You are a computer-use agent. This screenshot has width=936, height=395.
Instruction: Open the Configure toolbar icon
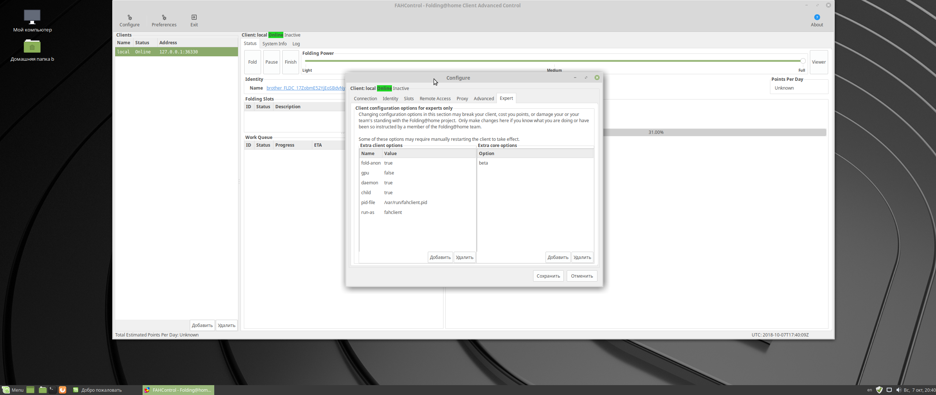pos(129,20)
